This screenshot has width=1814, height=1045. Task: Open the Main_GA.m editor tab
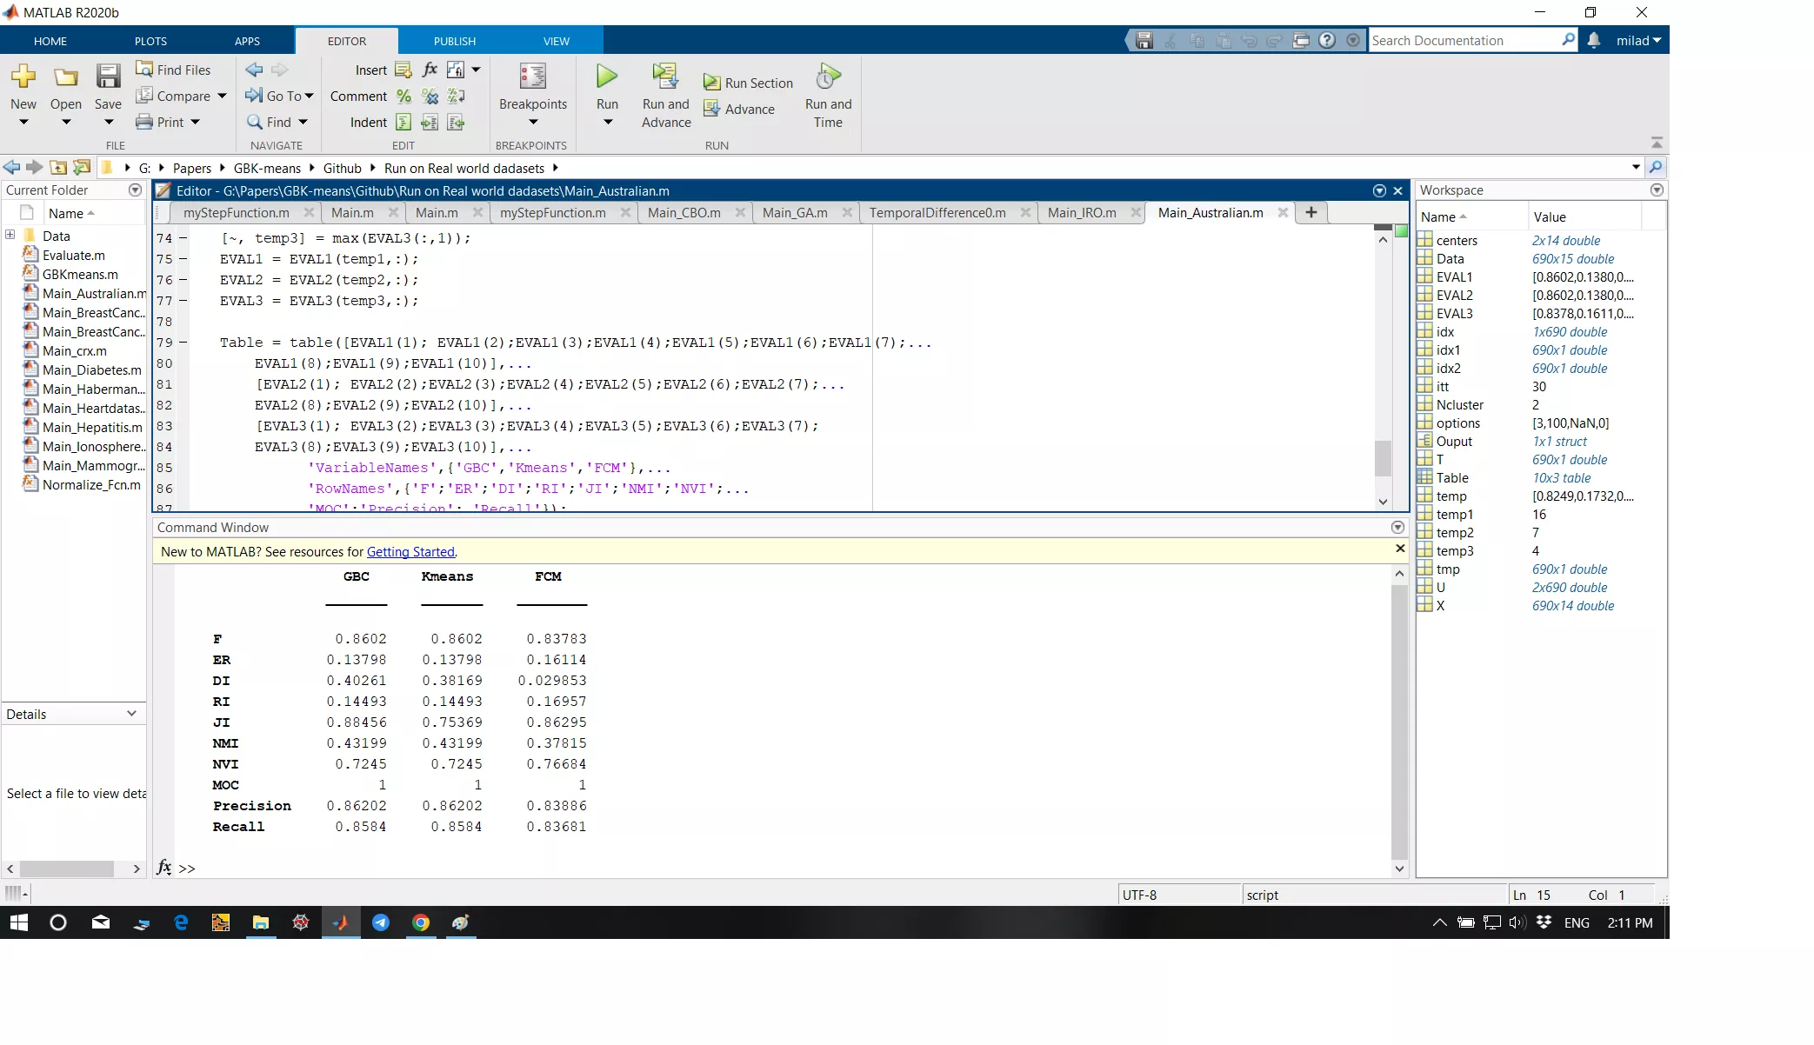[x=795, y=212]
